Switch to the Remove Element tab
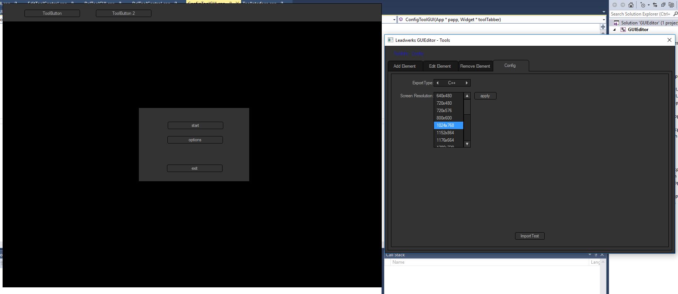Image resolution: width=678 pixels, height=294 pixels. [x=475, y=66]
